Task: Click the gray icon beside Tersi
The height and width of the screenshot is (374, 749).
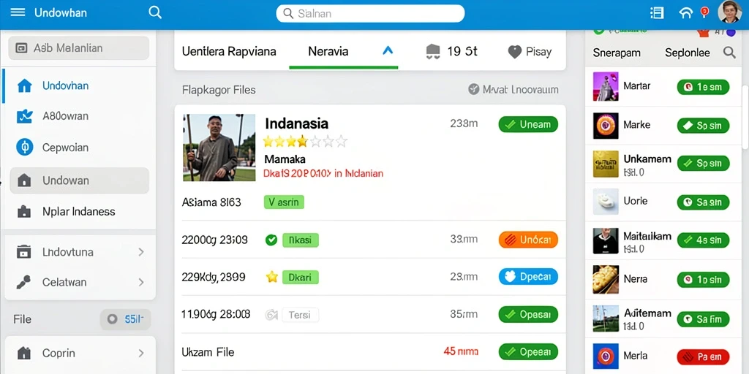Action: click(271, 315)
